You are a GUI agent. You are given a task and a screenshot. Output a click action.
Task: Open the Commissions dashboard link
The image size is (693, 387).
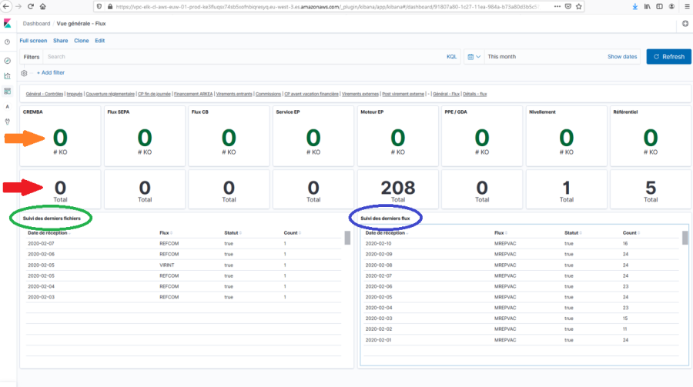(x=268, y=94)
